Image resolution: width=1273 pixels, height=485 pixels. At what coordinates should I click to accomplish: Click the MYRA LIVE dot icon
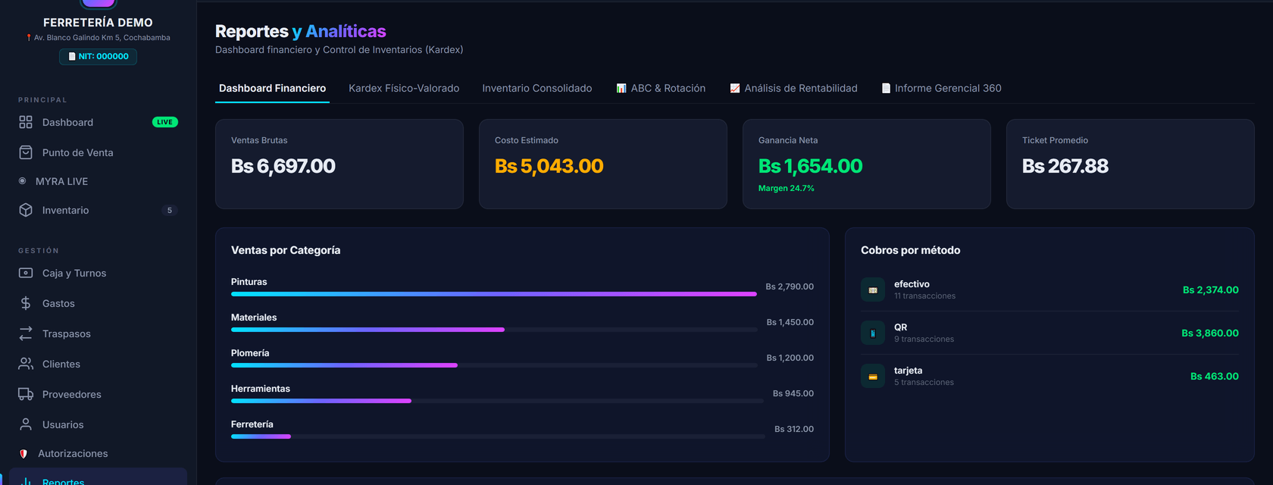[22, 181]
